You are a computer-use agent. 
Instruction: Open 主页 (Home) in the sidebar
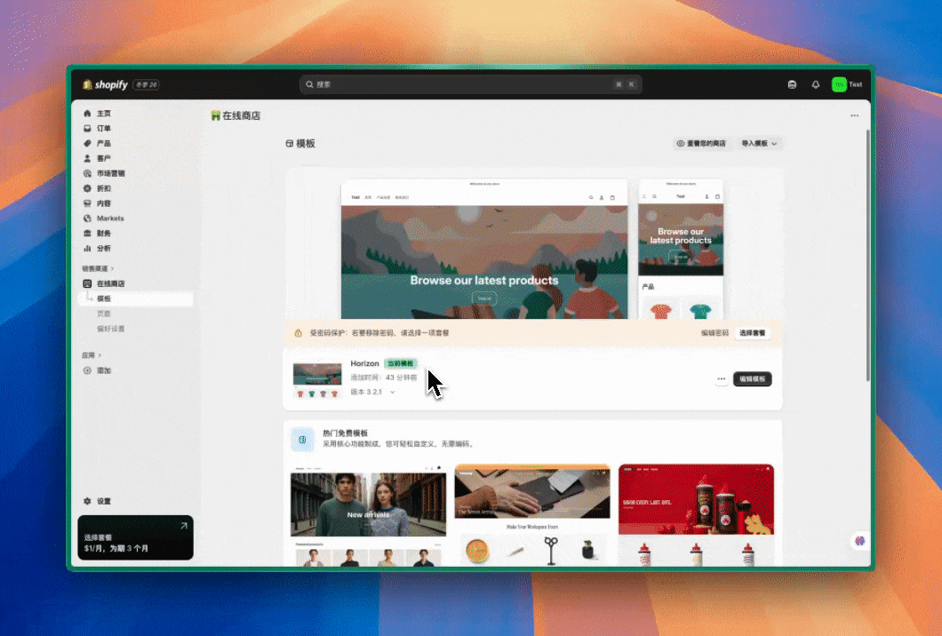pyautogui.click(x=103, y=114)
